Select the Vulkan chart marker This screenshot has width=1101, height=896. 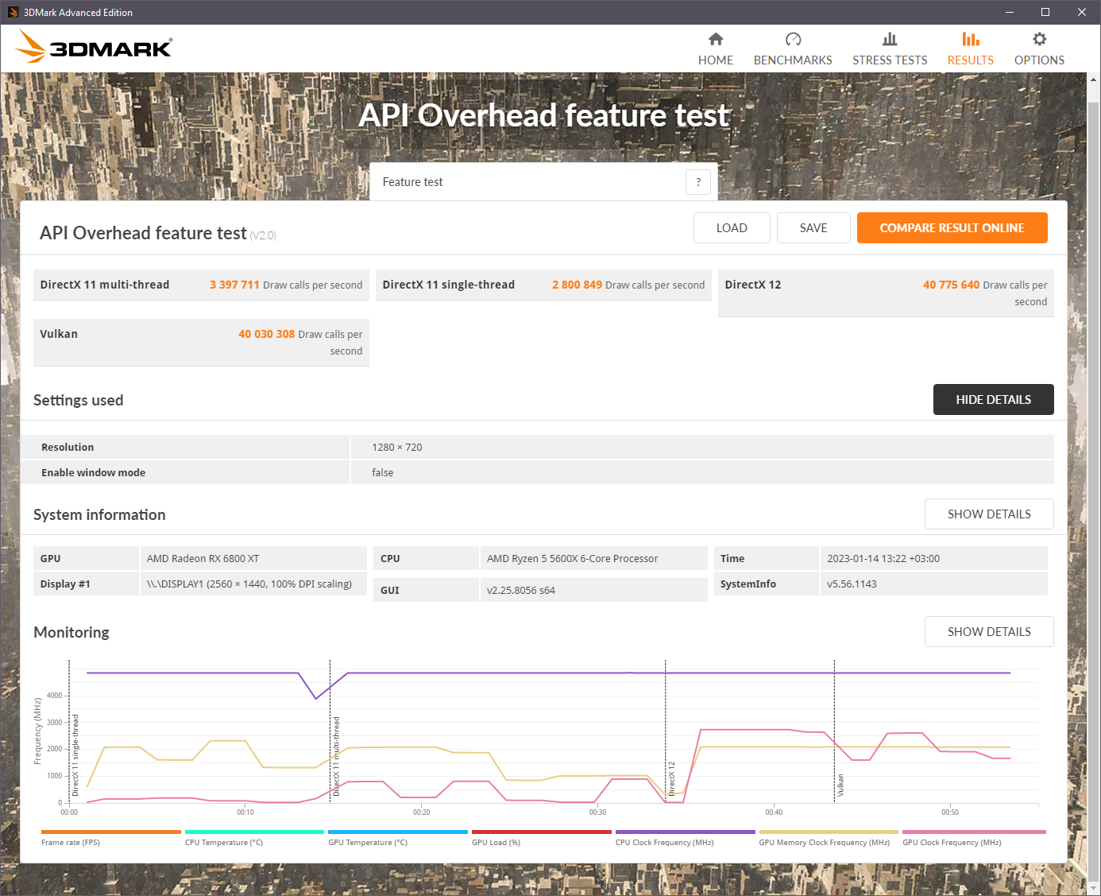(x=840, y=785)
